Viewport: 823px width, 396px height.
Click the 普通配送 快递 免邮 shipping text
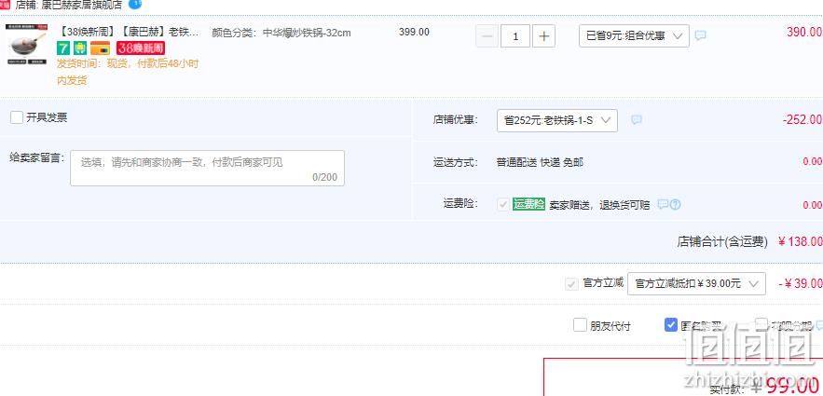coord(540,163)
